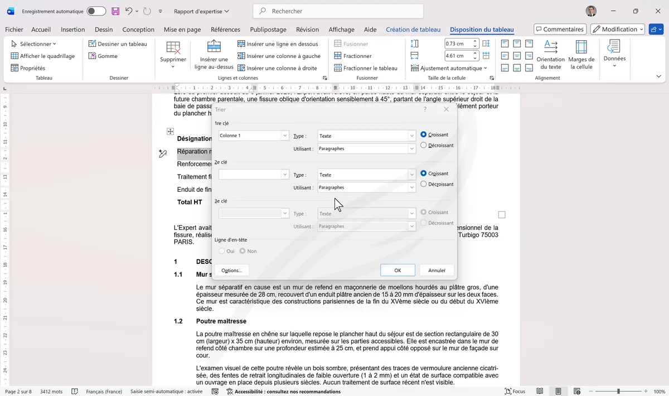Click the zoom slider in status bar
Screen dimensions: 669x396
click(618, 392)
